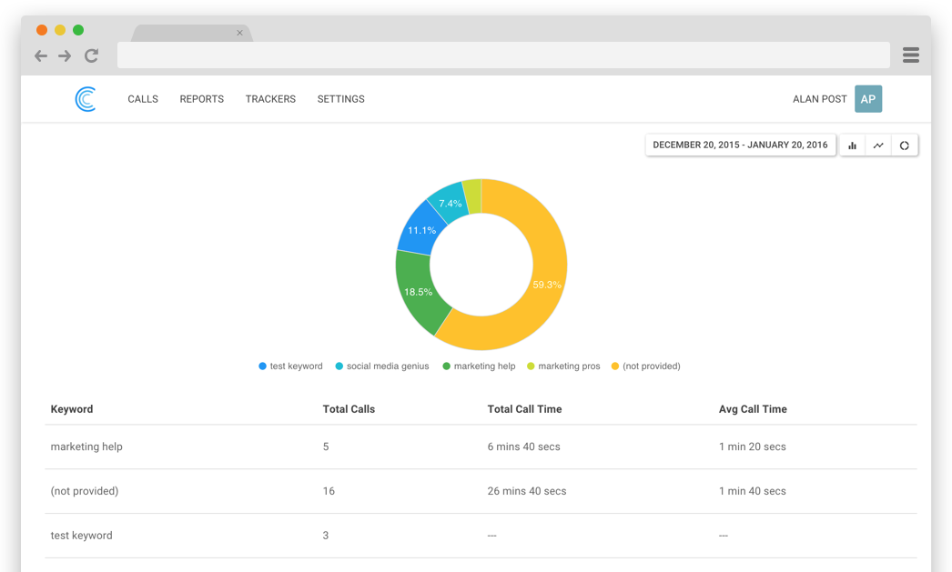The height and width of the screenshot is (572, 952).
Task: Toggle test keyword legend entry
Action: click(291, 366)
